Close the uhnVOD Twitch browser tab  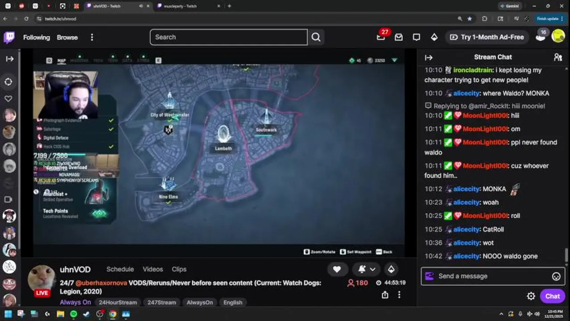click(x=148, y=6)
